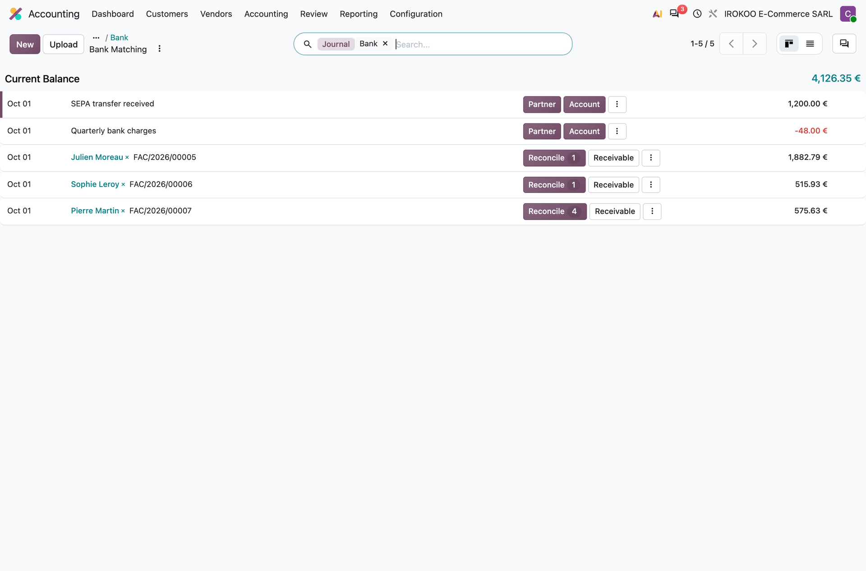This screenshot has height=571, width=866.
Task: Remove the Bank journal filter
Action: coord(385,44)
